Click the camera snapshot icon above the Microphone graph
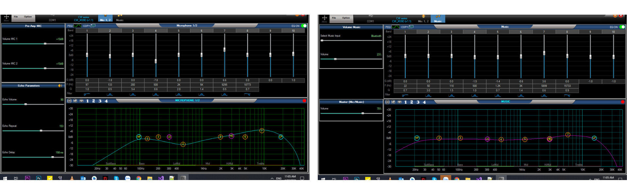This screenshot has height=196, width=627. point(81,101)
